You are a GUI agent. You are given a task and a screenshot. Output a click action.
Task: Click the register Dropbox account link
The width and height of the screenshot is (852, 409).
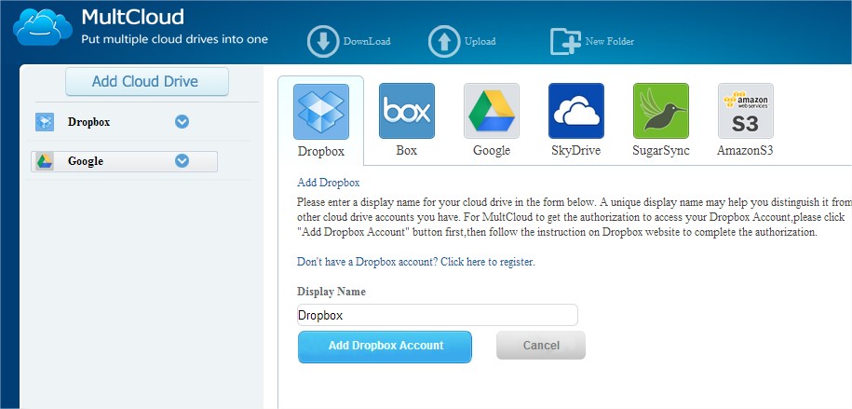[x=416, y=262]
